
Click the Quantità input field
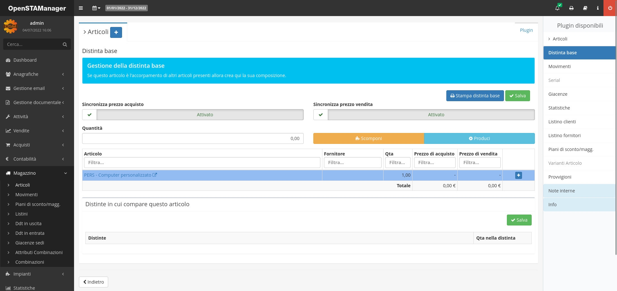click(193, 138)
